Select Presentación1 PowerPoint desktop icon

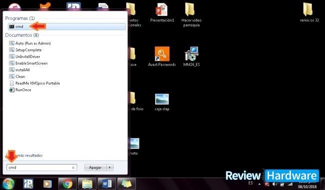point(162,12)
